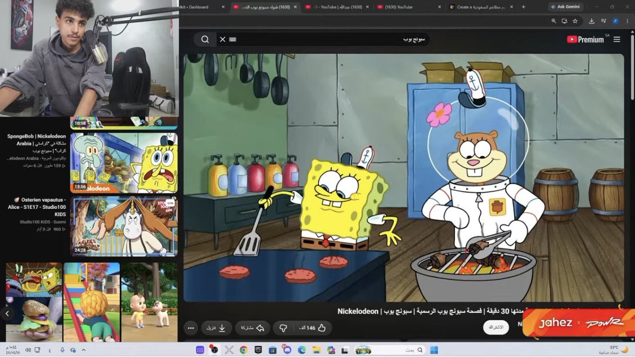Click the taskbar microphone icon

click(62, 350)
